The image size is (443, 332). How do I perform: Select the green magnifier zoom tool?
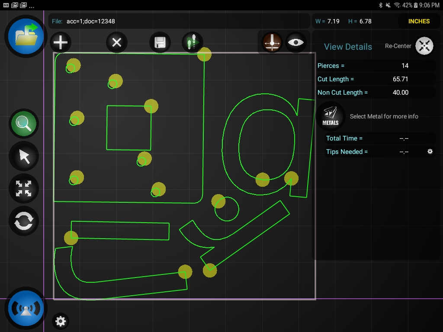[x=24, y=124]
